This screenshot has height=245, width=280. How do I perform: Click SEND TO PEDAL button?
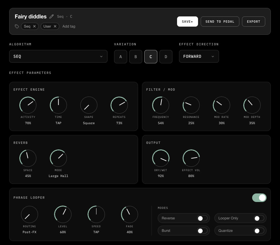220,21
